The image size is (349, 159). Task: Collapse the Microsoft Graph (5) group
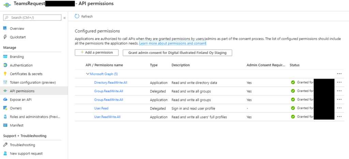[x=88, y=74]
